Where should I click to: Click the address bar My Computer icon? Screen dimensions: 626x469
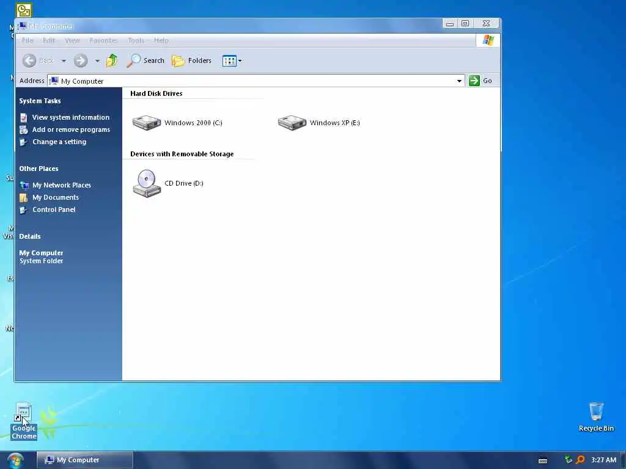54,81
